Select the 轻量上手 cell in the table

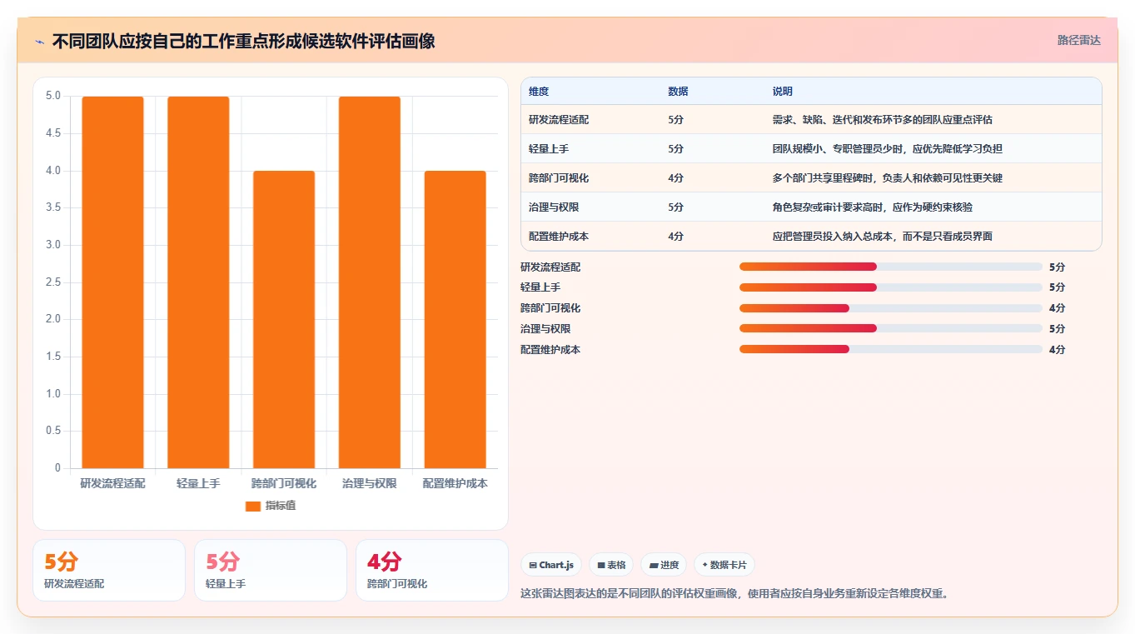pos(549,149)
